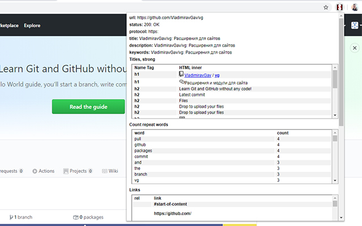The image size is (362, 226).
Task: Open the Pull requests tab
Action: pos(11,171)
